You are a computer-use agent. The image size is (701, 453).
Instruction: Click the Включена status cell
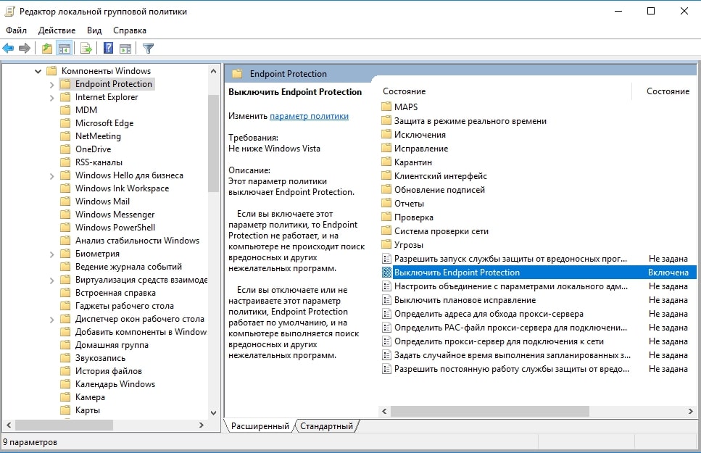click(668, 273)
